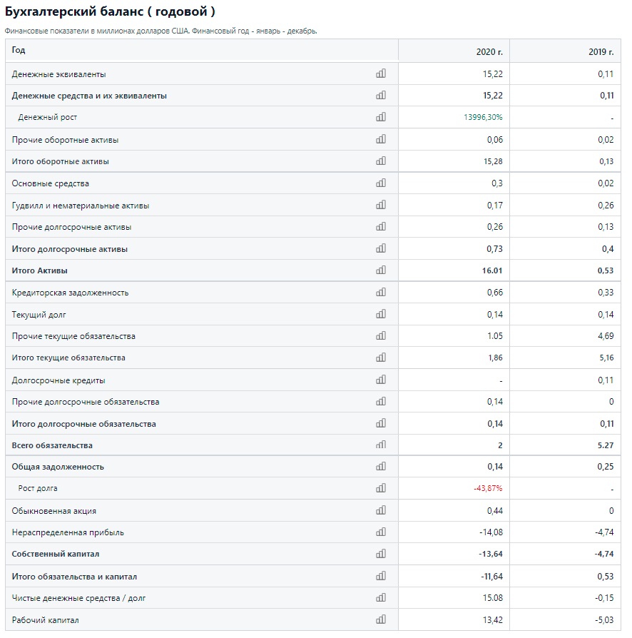
Task: Select Рабочий капитал value 13,42
Action: pos(492,620)
